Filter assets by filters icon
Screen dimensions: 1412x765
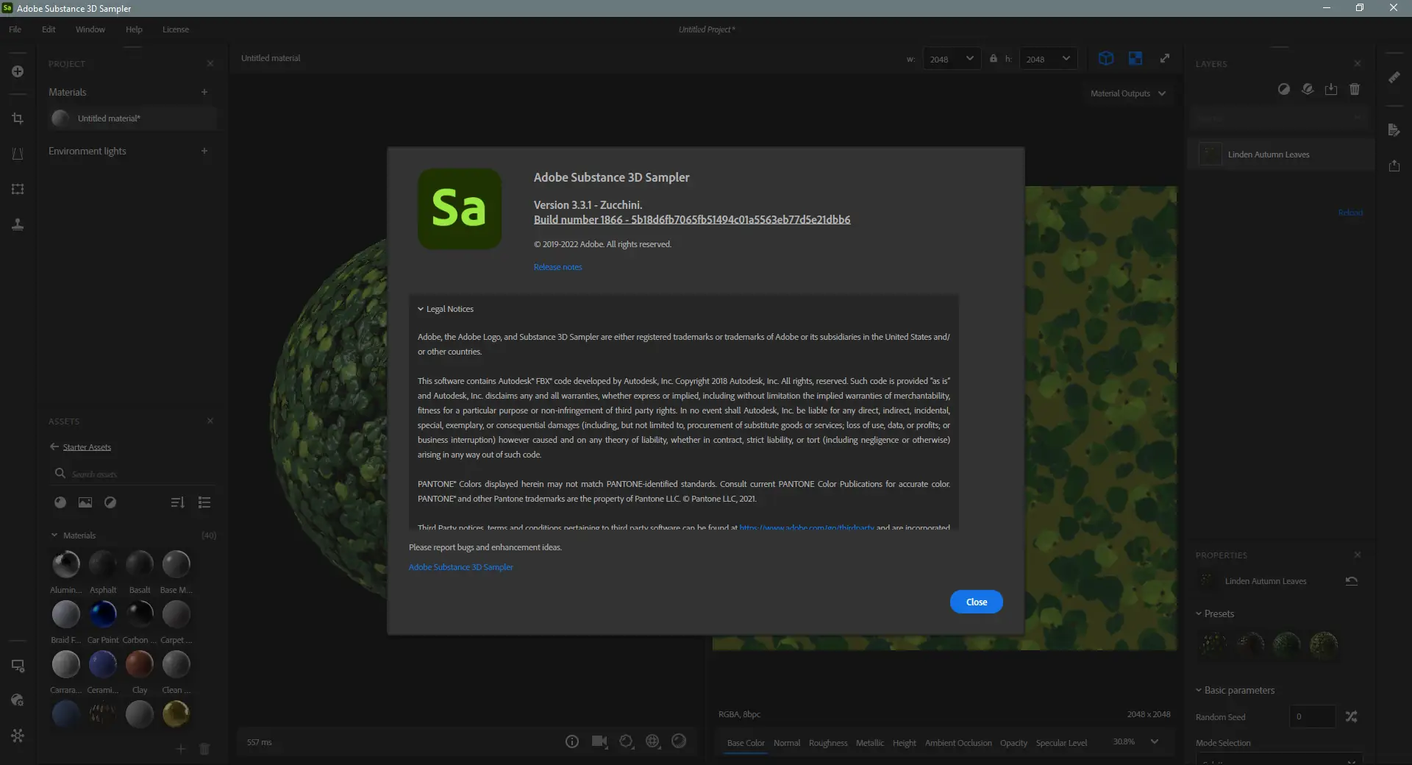[x=110, y=502]
